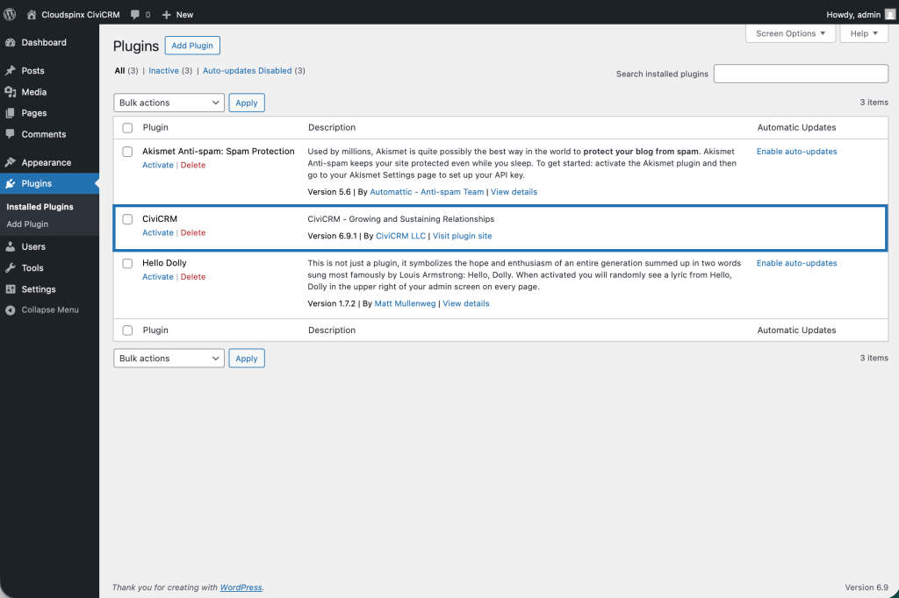Open the Bulk actions dropdown
Screen dimensions: 899x598
[168, 103]
